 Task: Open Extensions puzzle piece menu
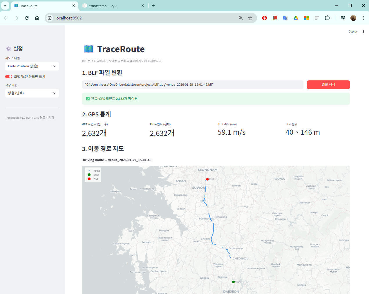click(x=327, y=18)
